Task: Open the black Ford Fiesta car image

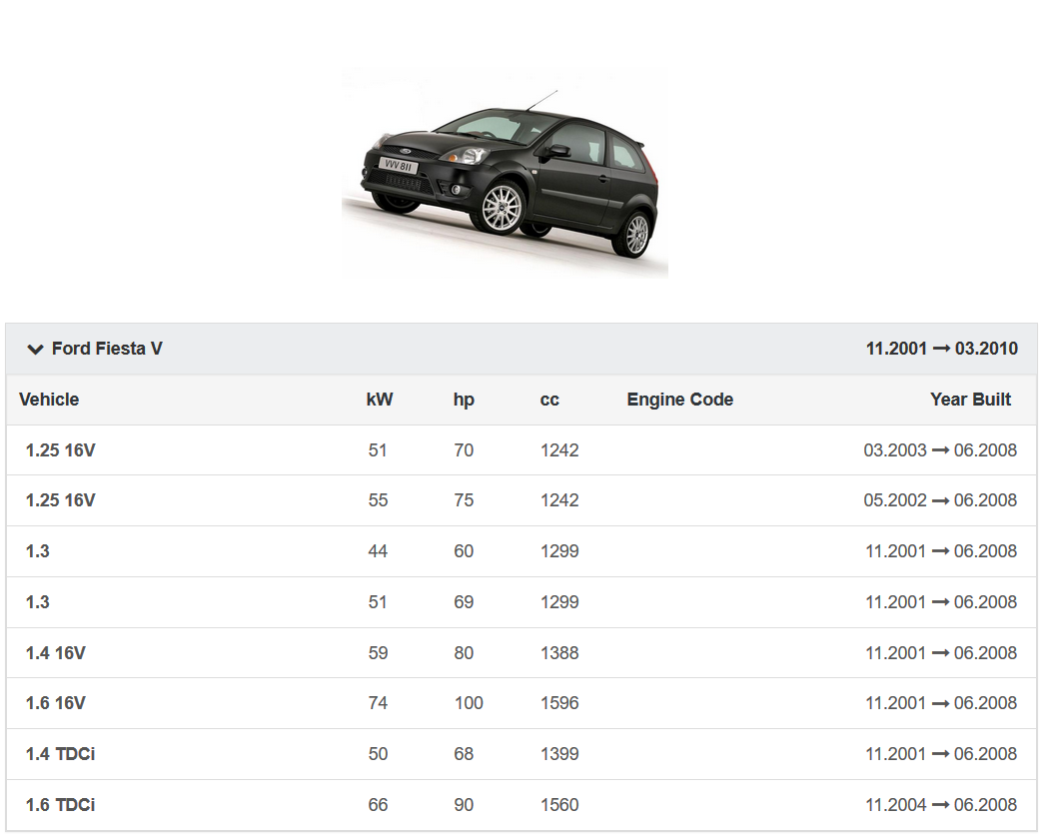Action: point(505,172)
